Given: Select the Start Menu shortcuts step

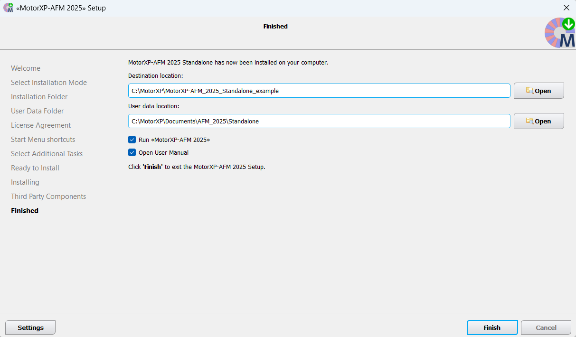Looking at the screenshot, I should click(x=43, y=140).
